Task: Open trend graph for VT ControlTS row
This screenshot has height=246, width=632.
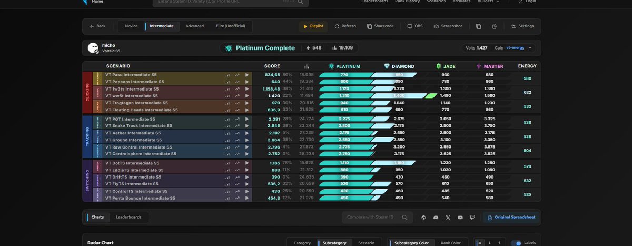Action: (x=237, y=191)
